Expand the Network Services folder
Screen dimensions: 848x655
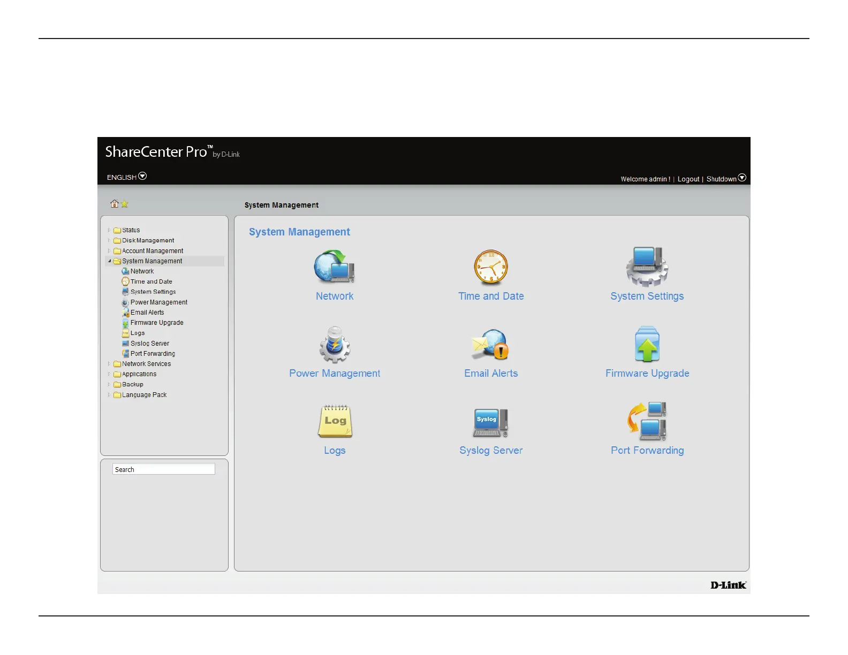click(x=109, y=364)
